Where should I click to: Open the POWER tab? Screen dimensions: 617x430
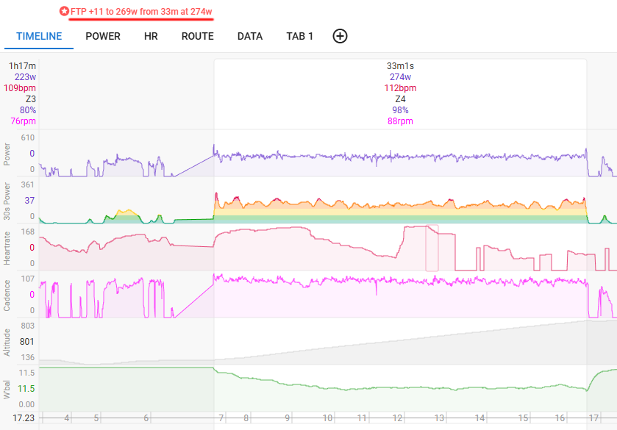click(x=103, y=36)
